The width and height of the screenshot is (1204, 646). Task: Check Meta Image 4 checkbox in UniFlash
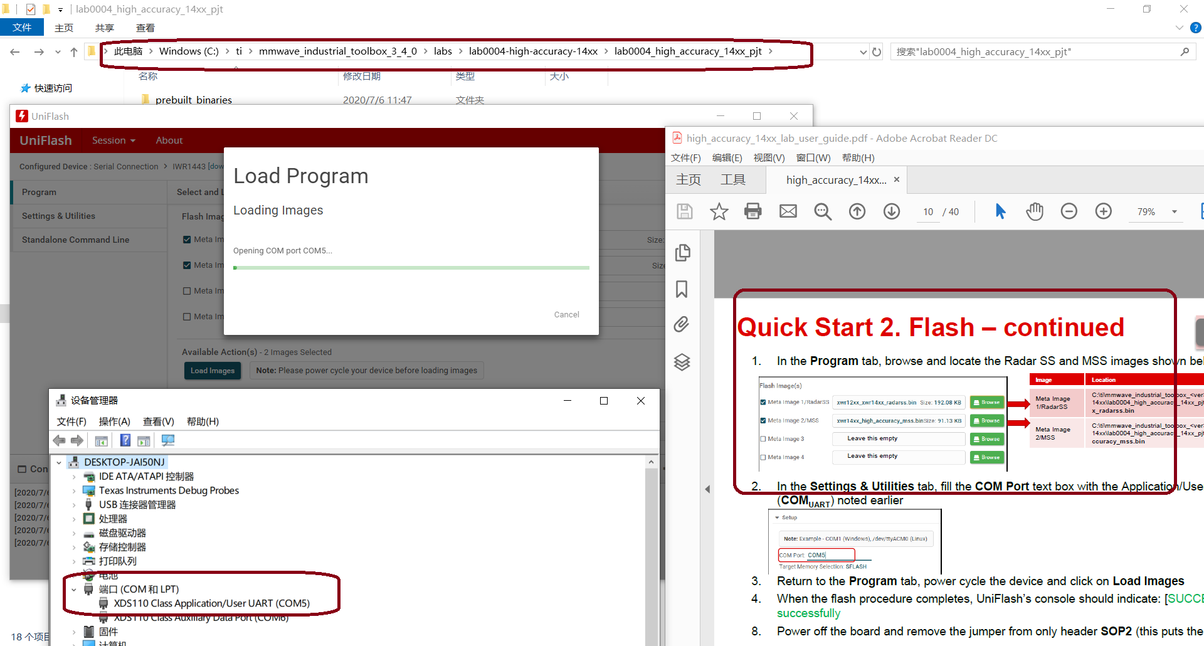point(187,316)
